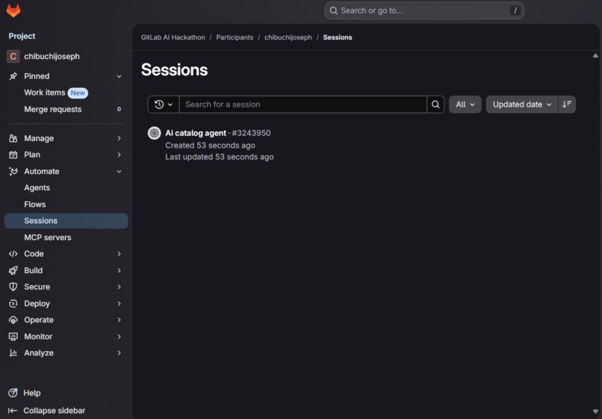
Task: Expand the Build section chevron
Action: click(119, 271)
